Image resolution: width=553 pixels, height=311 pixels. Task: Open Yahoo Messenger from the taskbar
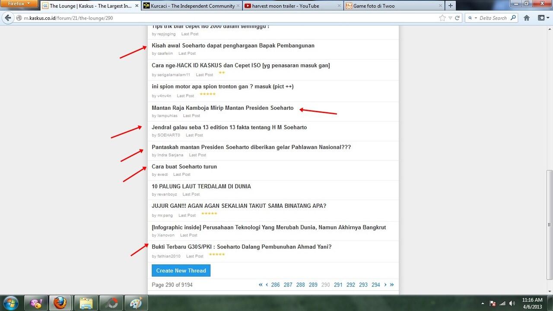point(36,303)
